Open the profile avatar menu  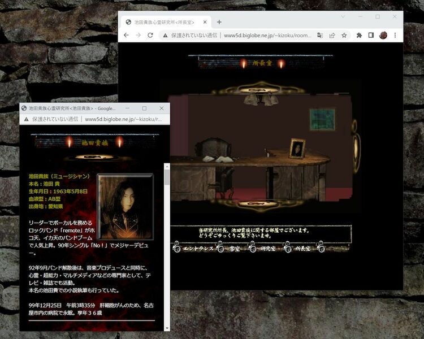point(383,35)
